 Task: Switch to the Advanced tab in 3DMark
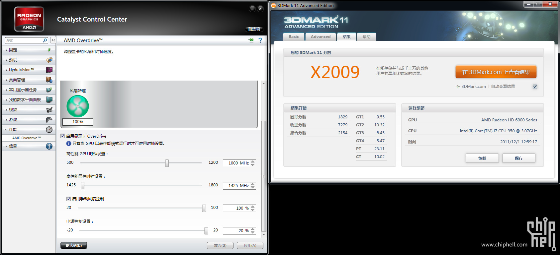(x=321, y=37)
